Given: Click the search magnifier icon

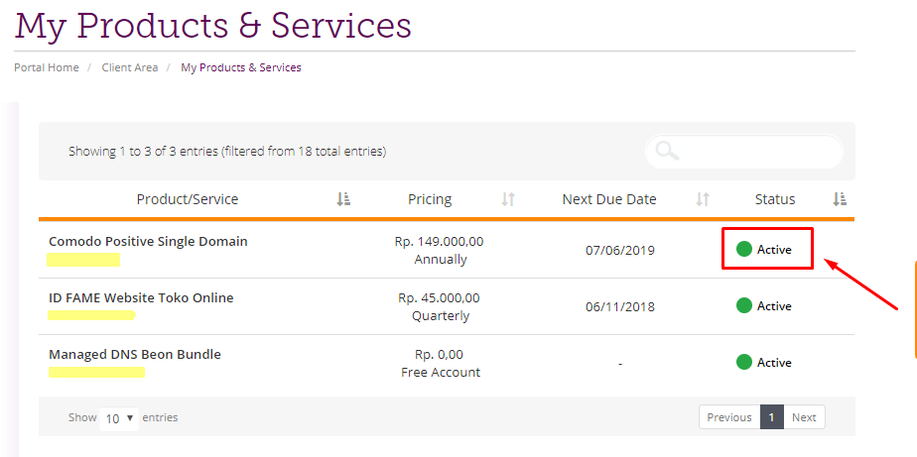Looking at the screenshot, I should tap(667, 151).
